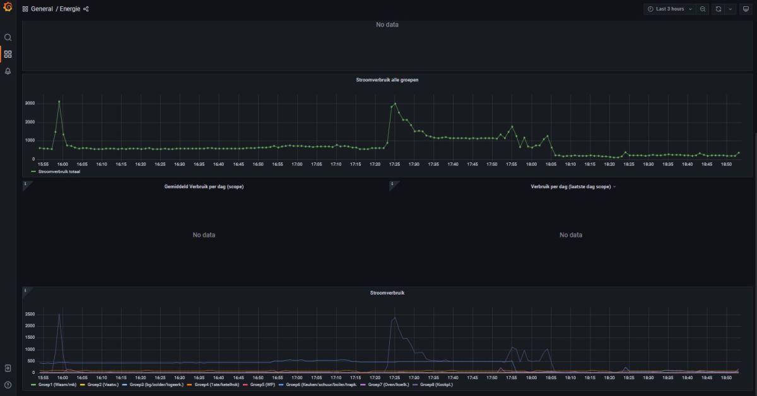Share the Energie dashboard
This screenshot has height=396, width=757.
86,9
